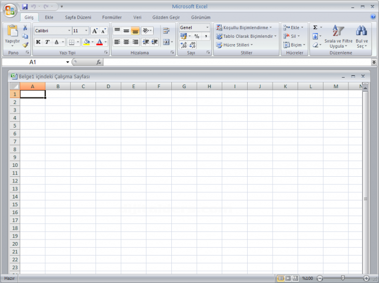Open the Yazı Tipi dialog launcher

pyautogui.click(x=106, y=52)
